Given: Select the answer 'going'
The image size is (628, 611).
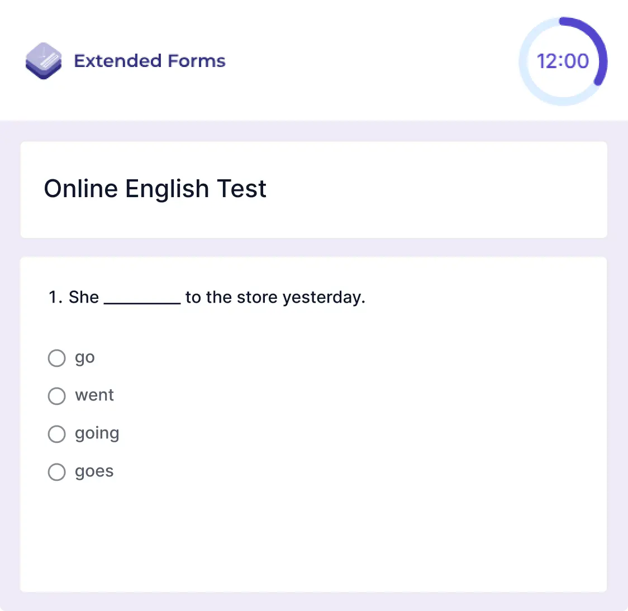Looking at the screenshot, I should coord(56,434).
